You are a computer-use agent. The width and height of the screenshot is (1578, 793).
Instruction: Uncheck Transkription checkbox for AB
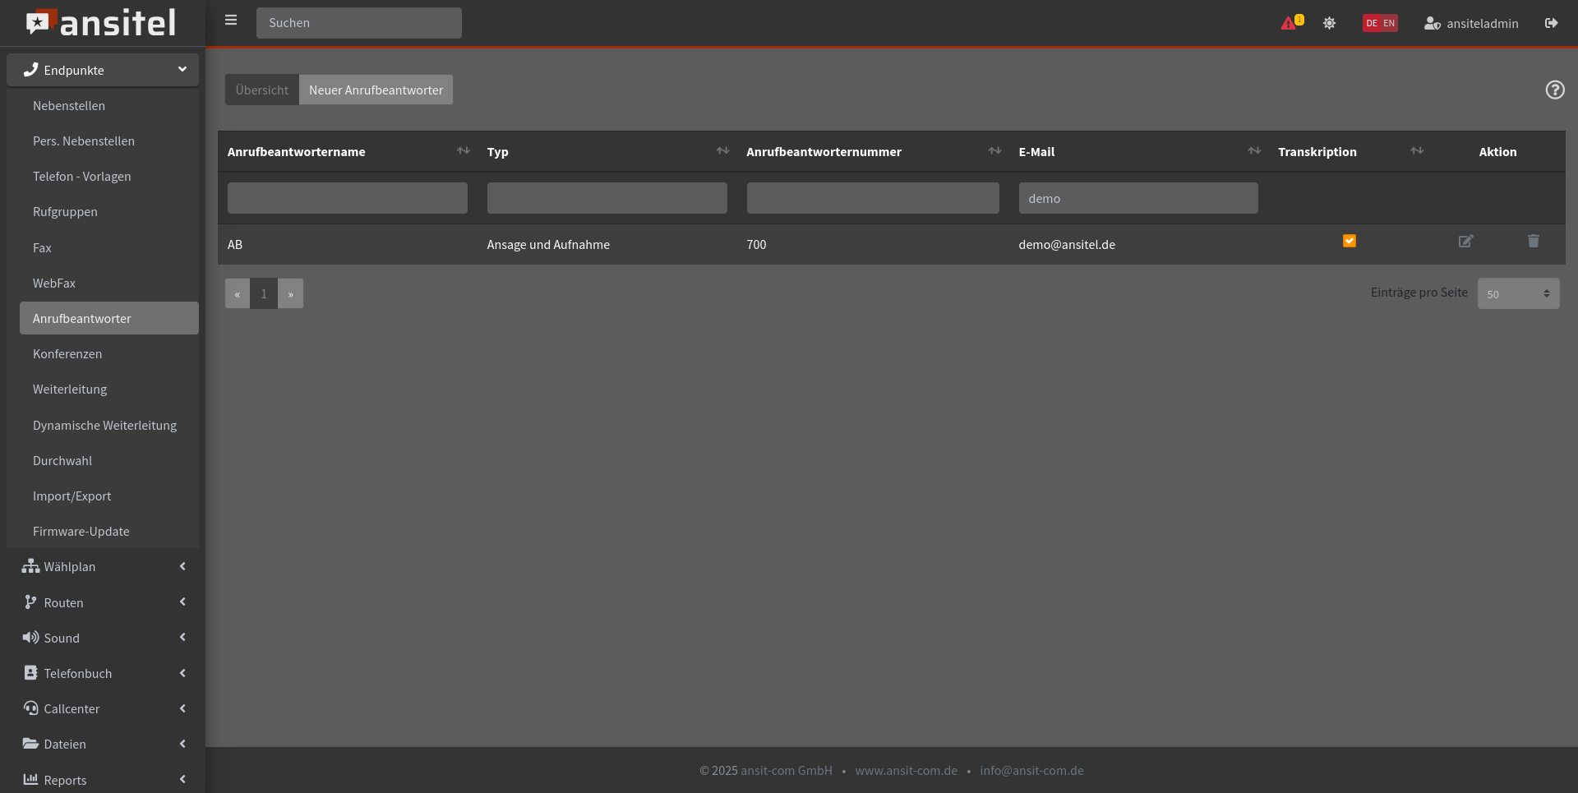coord(1349,241)
